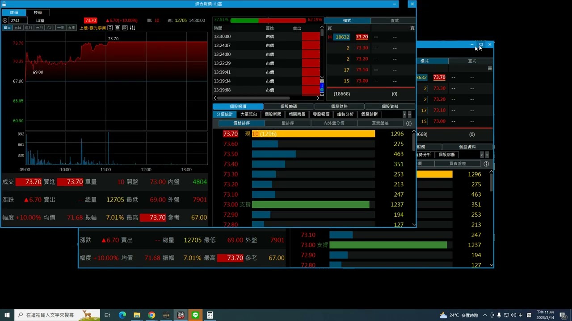Select the 一年 chart period

point(61,28)
